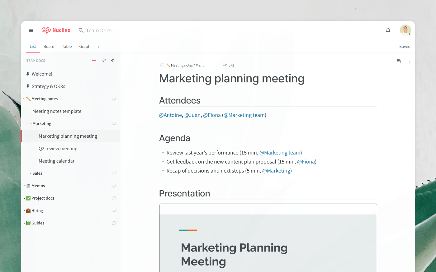Switch to the Board view tab
This screenshot has width=436, height=272.
tap(49, 46)
